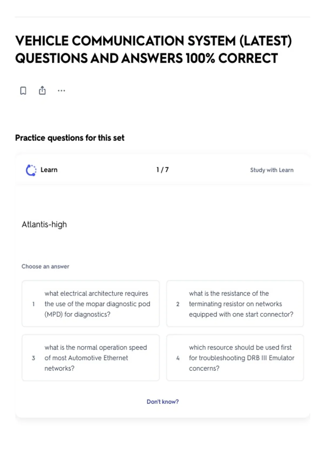This screenshot has width=325, height=460.
Task: Click the Vehicle Communication System title
Action: pos(154,50)
